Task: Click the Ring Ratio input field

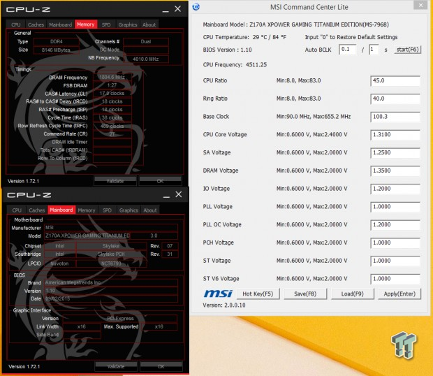Action: click(x=395, y=99)
